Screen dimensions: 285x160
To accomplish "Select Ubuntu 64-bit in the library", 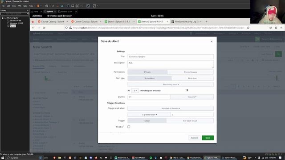I will 16,21.
